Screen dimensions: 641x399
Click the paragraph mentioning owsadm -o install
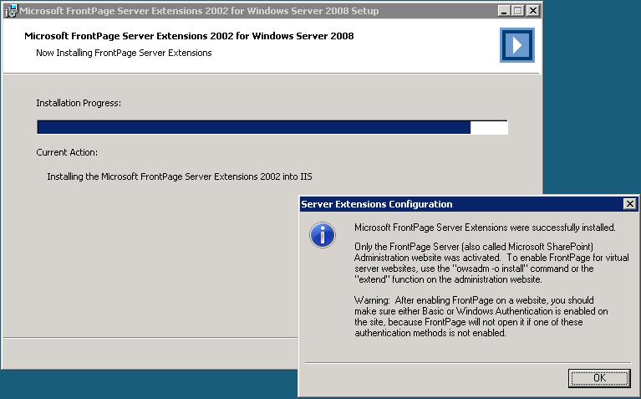(491, 263)
